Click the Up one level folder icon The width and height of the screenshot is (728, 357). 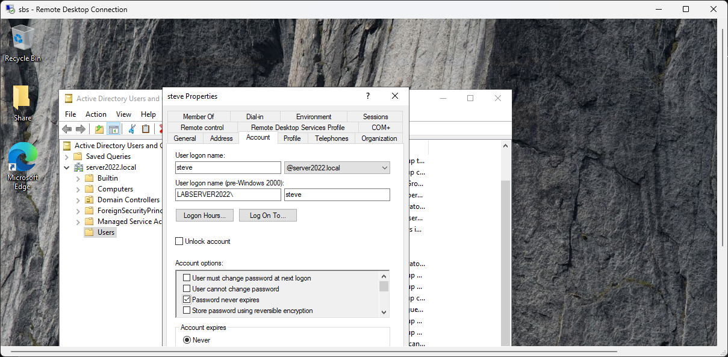click(x=99, y=129)
